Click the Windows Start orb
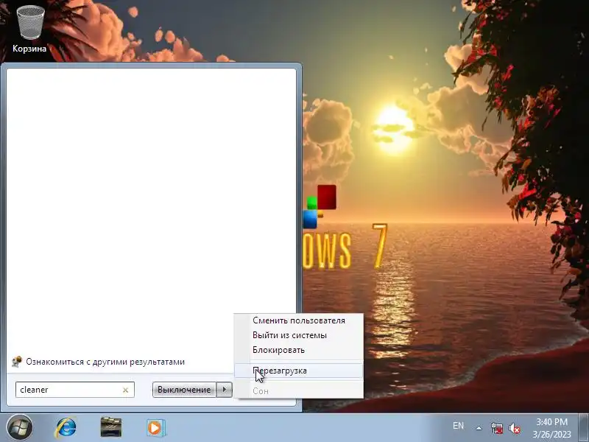589x442 pixels. [x=20, y=428]
